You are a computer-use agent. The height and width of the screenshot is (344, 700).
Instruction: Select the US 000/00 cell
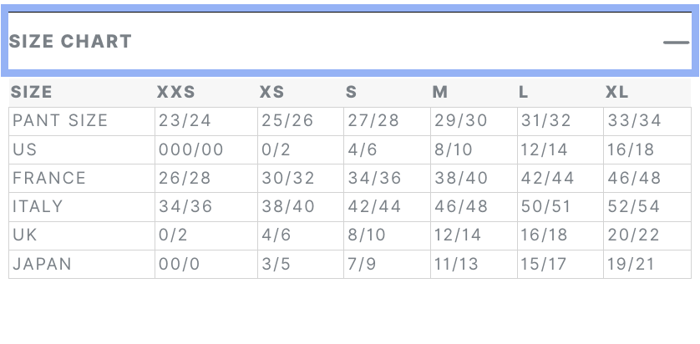[191, 149]
